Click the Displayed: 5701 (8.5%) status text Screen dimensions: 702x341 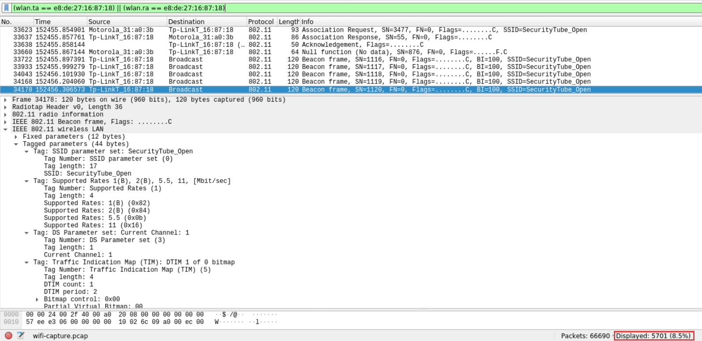pos(654,336)
